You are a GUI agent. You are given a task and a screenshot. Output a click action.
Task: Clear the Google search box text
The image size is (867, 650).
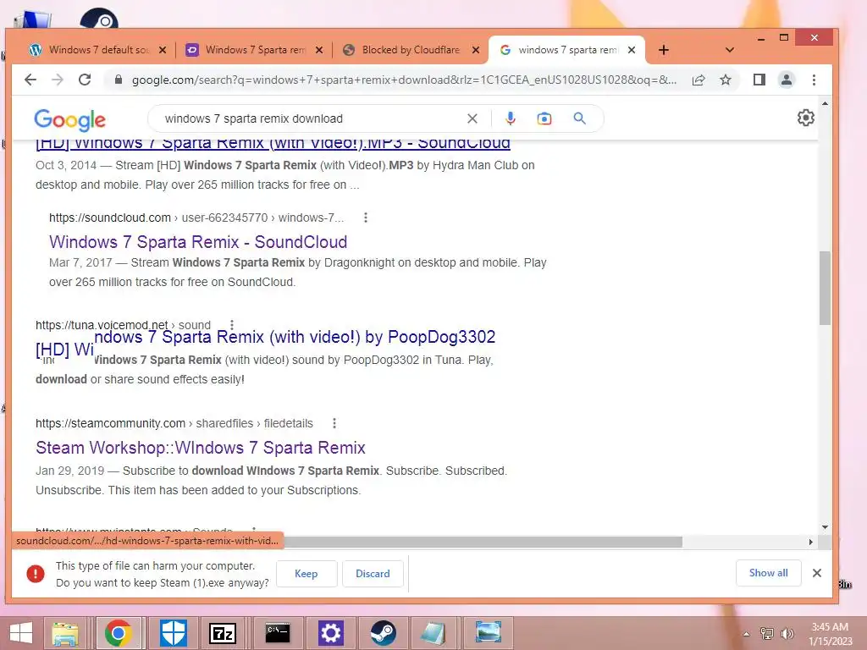coord(472,118)
